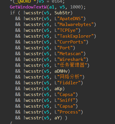Click the "TaskExplorer" string literal
This screenshot has width=115, height=124.
(x=75, y=36)
